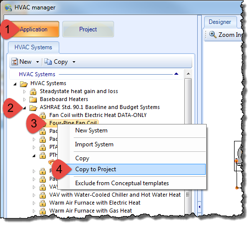The height and width of the screenshot is (226, 252).
Task: Click lock icon of Fan Coil with Electric Heat
Action: point(42,115)
